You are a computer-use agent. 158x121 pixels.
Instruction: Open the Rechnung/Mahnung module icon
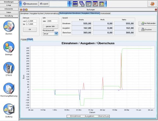[9, 88]
